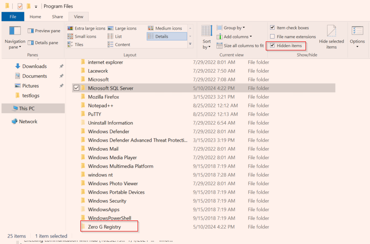Click Hide selected items button
The image size is (370, 244).
331,37
